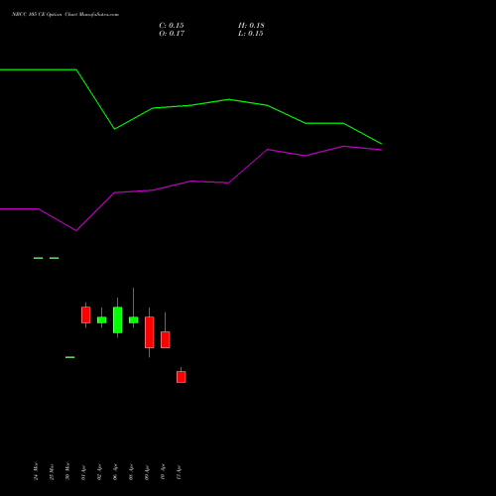
Task: Click the open value O: 0.17
Action: pos(172,34)
